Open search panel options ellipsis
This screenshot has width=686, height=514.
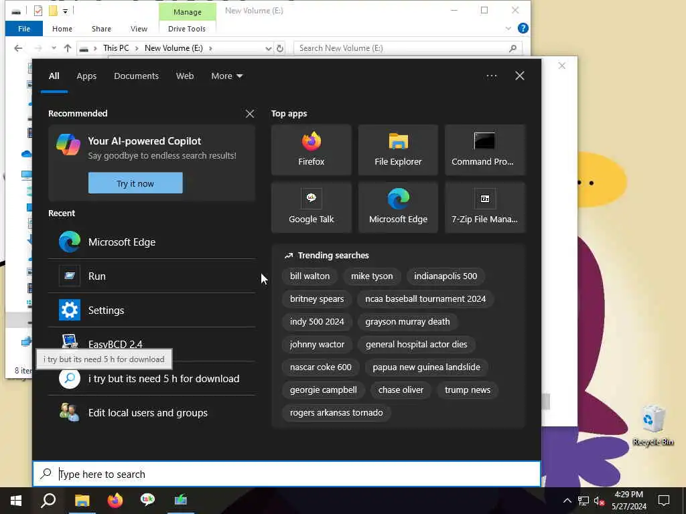pyautogui.click(x=491, y=76)
